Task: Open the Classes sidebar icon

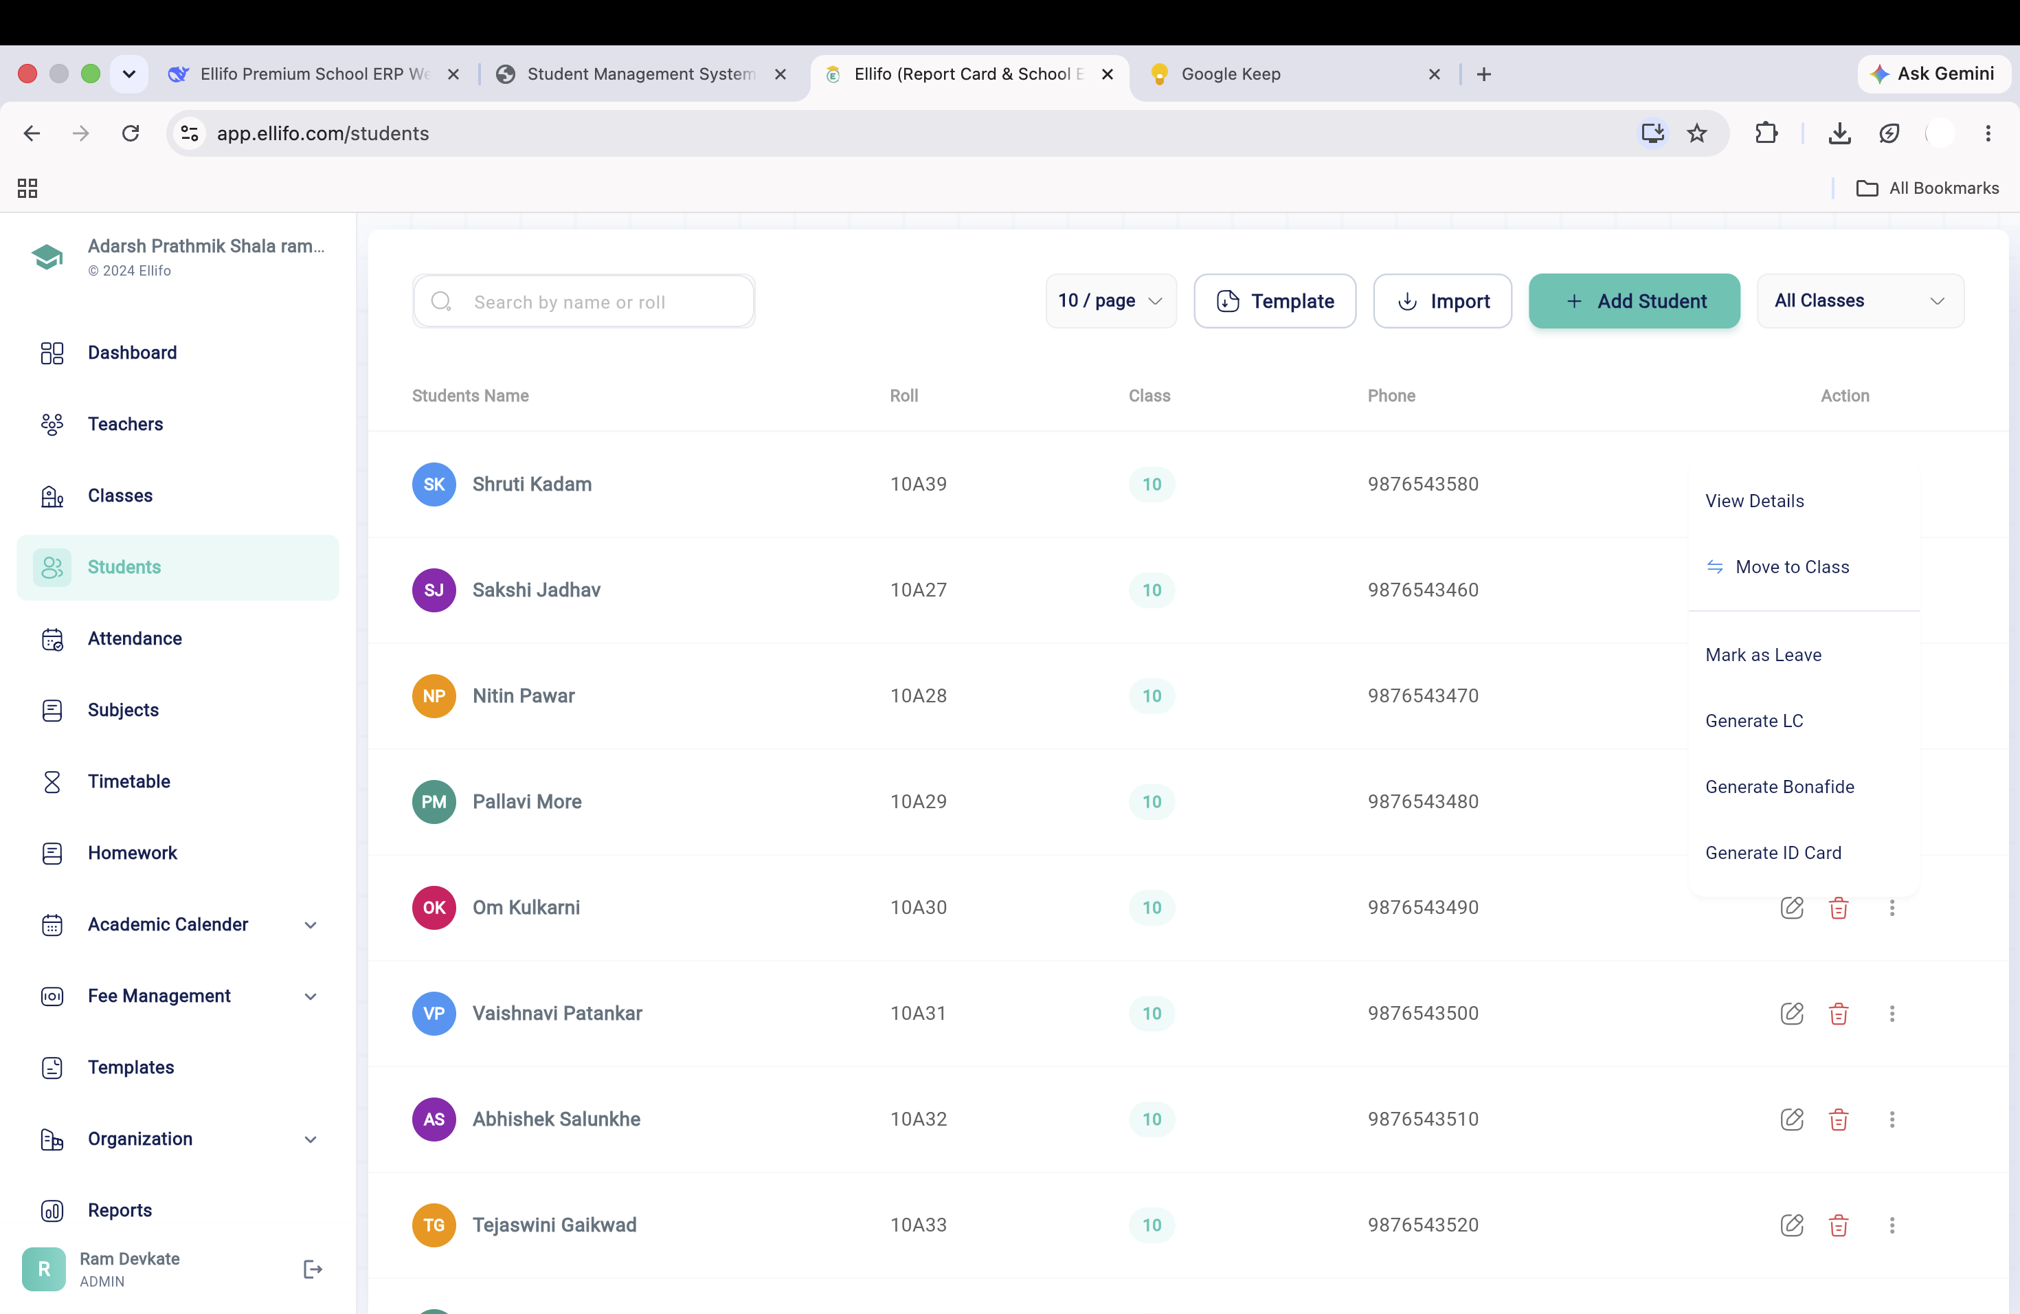Action: [x=52, y=495]
